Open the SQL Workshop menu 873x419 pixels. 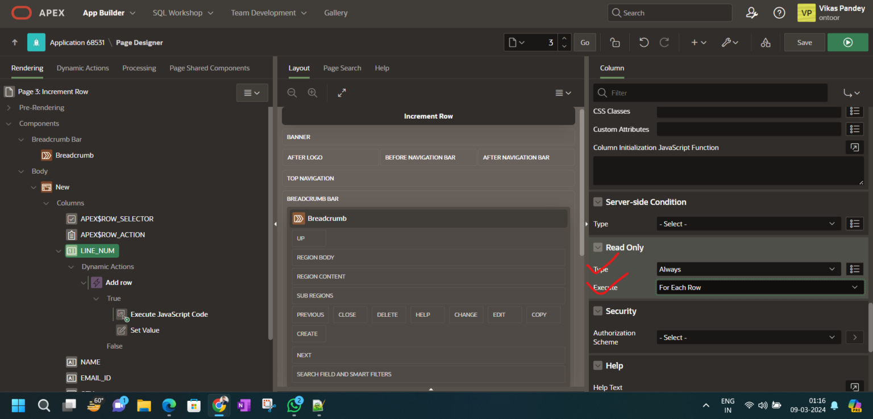click(183, 13)
